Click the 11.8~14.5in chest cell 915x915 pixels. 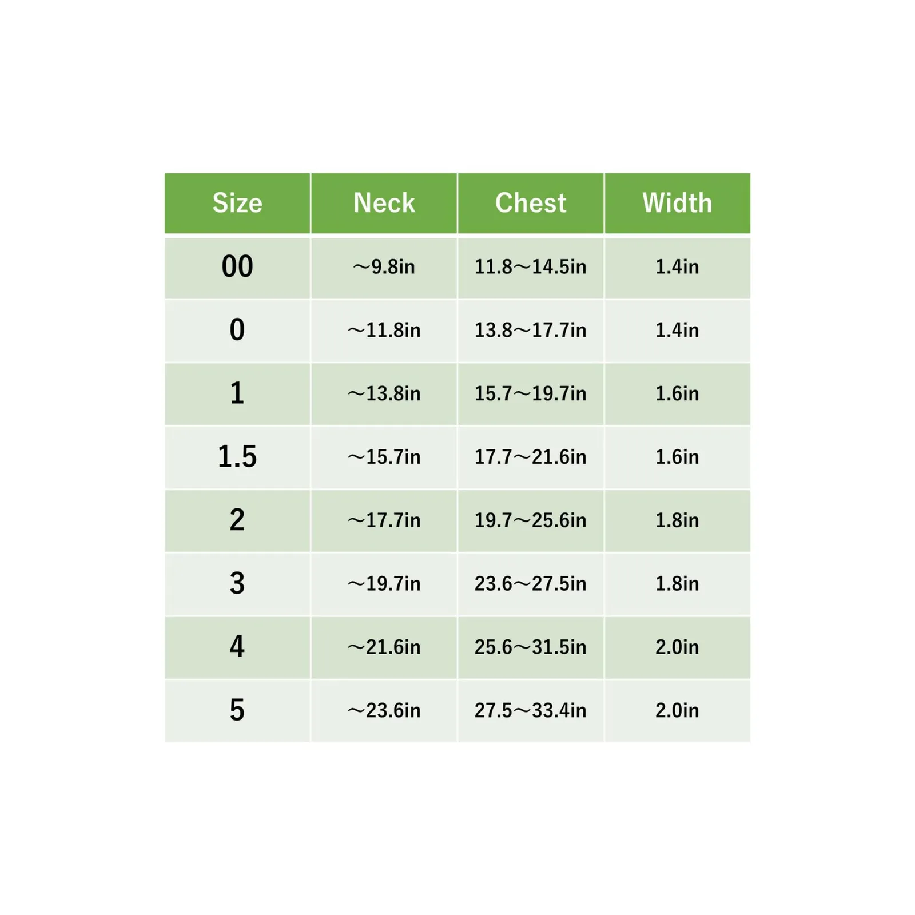(x=531, y=267)
